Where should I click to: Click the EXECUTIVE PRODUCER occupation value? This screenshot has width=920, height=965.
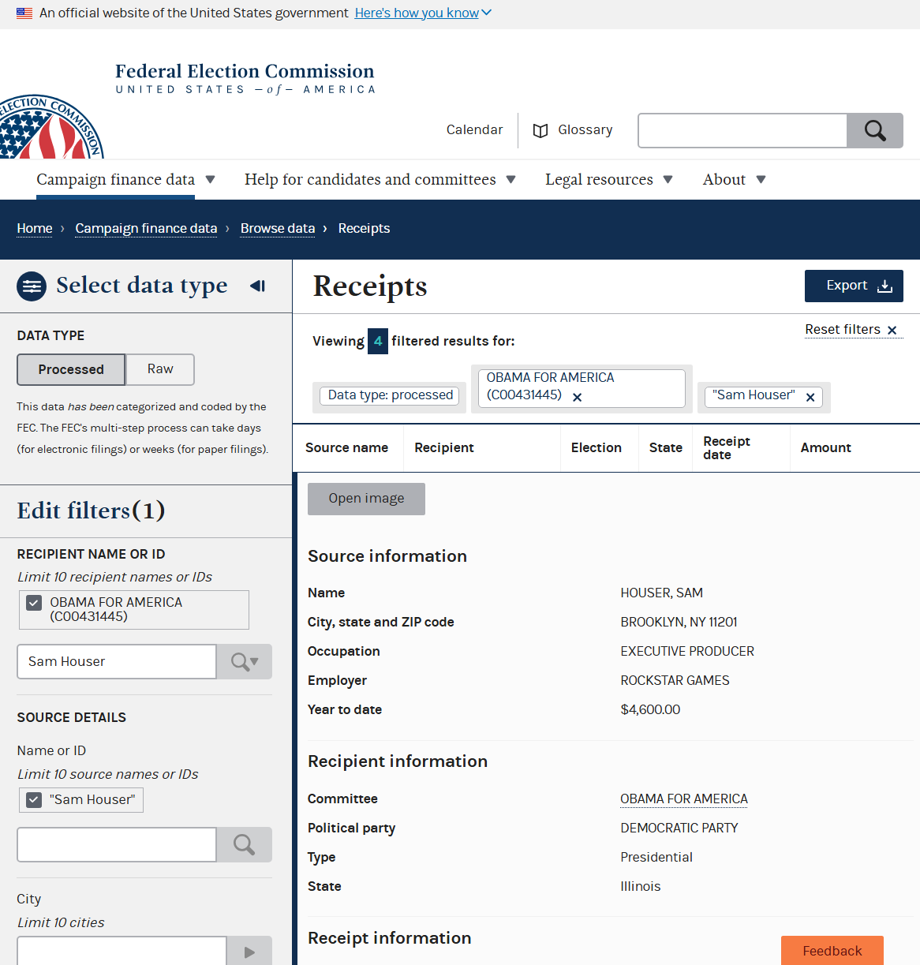click(687, 651)
